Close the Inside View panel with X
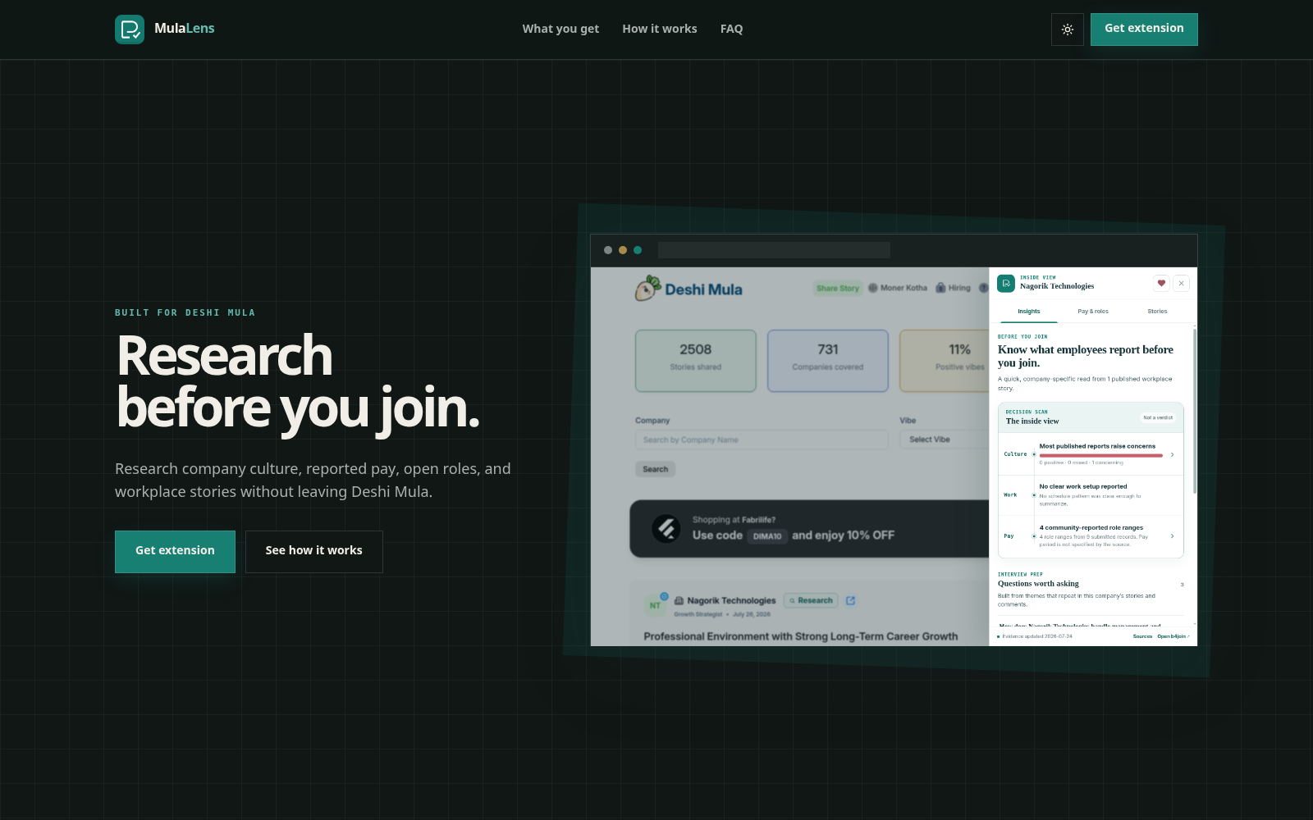 pos(1181,284)
